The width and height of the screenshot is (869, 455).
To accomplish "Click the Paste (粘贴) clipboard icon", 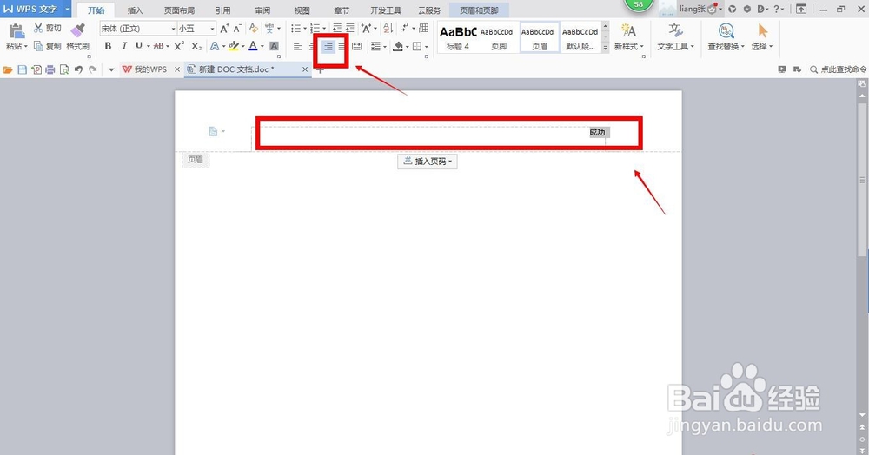I will coord(17,31).
